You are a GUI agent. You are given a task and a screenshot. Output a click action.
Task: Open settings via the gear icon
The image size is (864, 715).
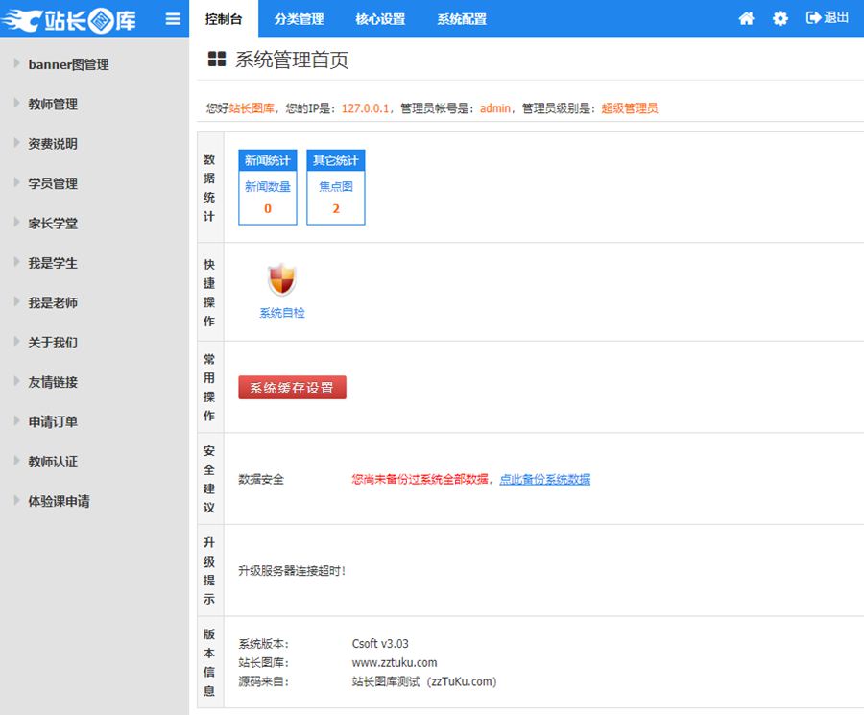tap(780, 19)
